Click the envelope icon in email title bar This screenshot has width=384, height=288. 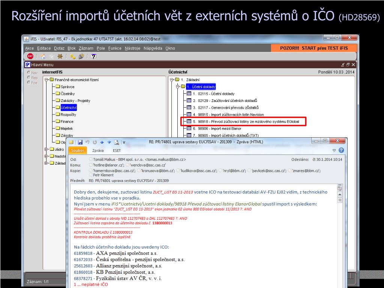71,142
